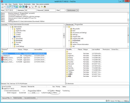Click the process queue toolbar icon
Screen dimensions: 130x103
point(23,7)
